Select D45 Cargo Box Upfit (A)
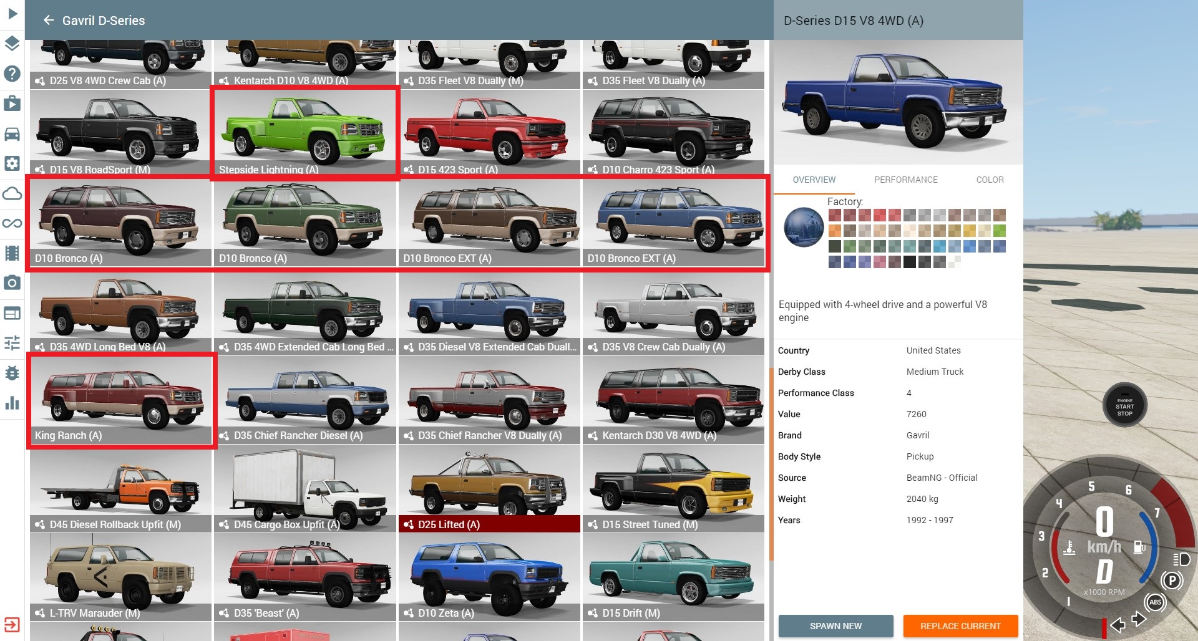 (305, 489)
